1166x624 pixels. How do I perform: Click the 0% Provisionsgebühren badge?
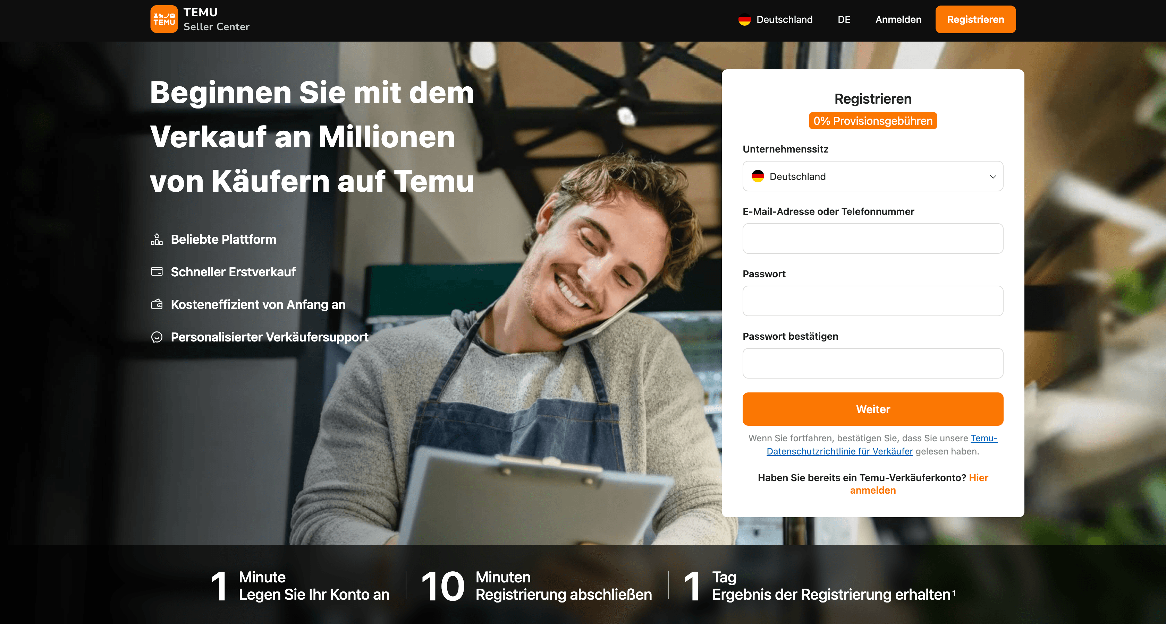873,121
